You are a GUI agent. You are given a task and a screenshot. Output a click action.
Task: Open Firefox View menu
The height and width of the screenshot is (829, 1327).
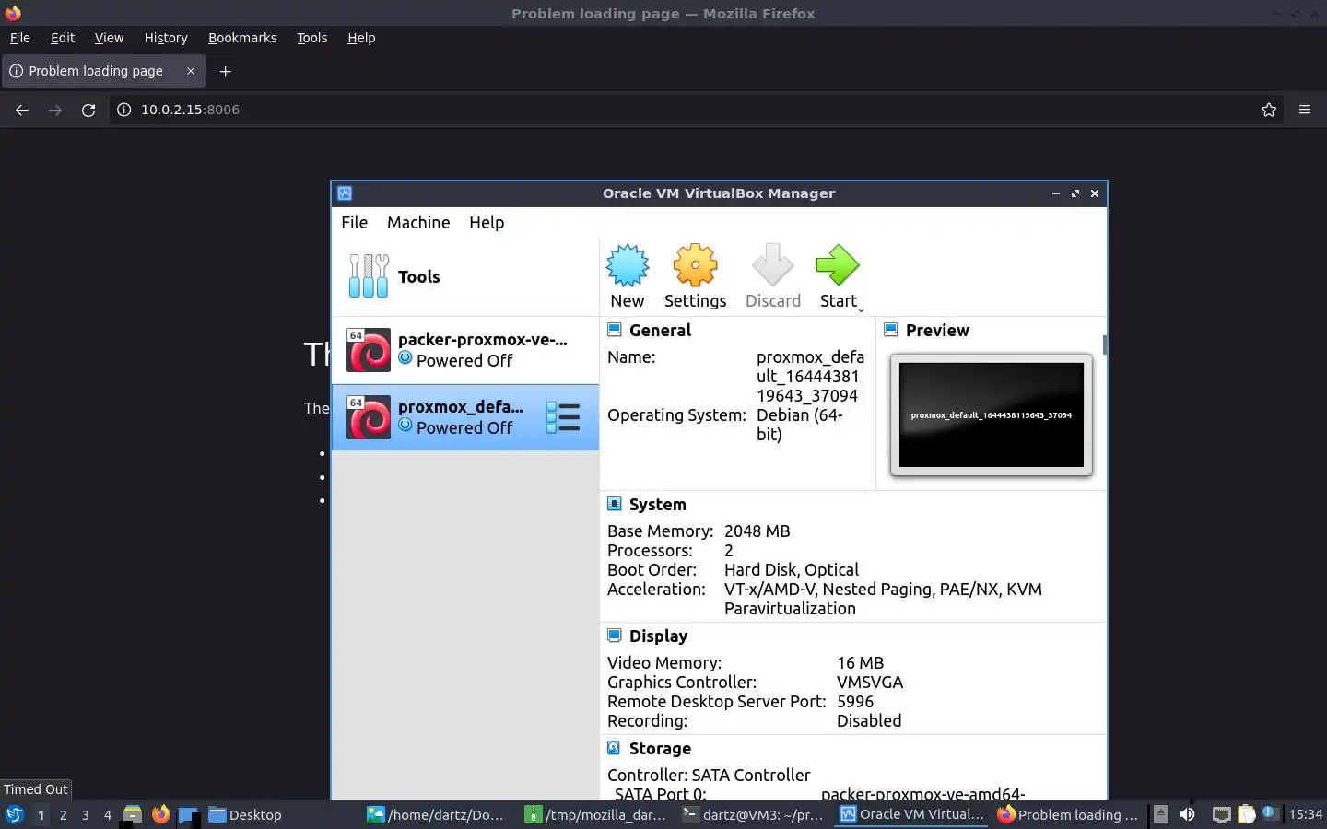tap(109, 38)
